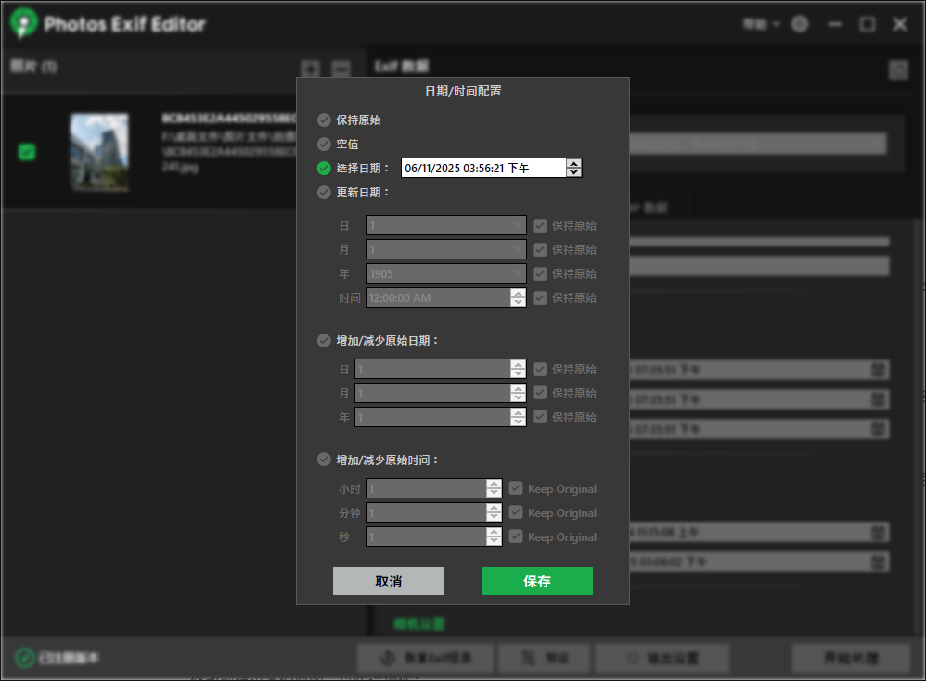Toggle 保持原始 checkbox beside the 时间 field
The image size is (926, 681).
[540, 297]
